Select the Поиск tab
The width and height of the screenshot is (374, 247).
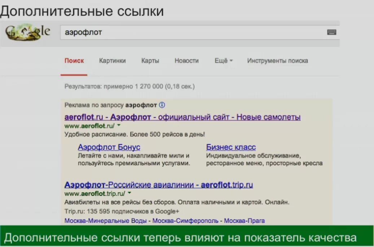[x=74, y=61]
